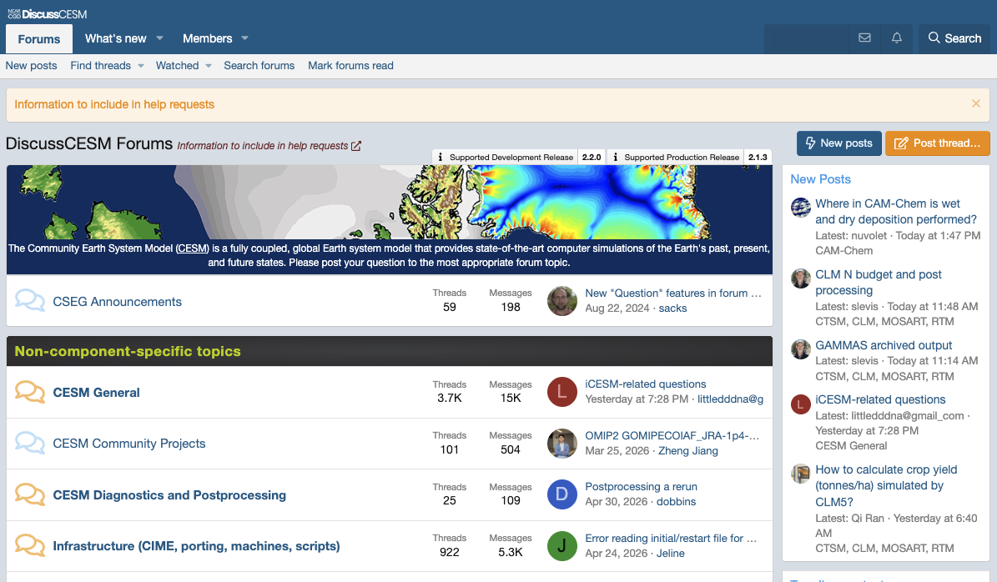This screenshot has height=582, width=997.
Task: Open the CESM General forum
Action: click(x=96, y=393)
